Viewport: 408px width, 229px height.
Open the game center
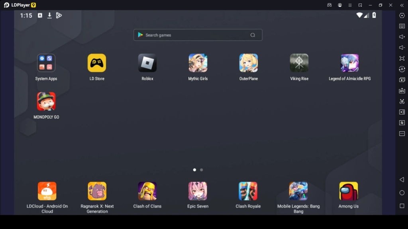click(x=329, y=5)
